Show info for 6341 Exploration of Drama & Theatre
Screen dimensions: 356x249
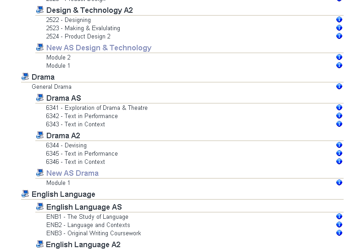pos(339,108)
